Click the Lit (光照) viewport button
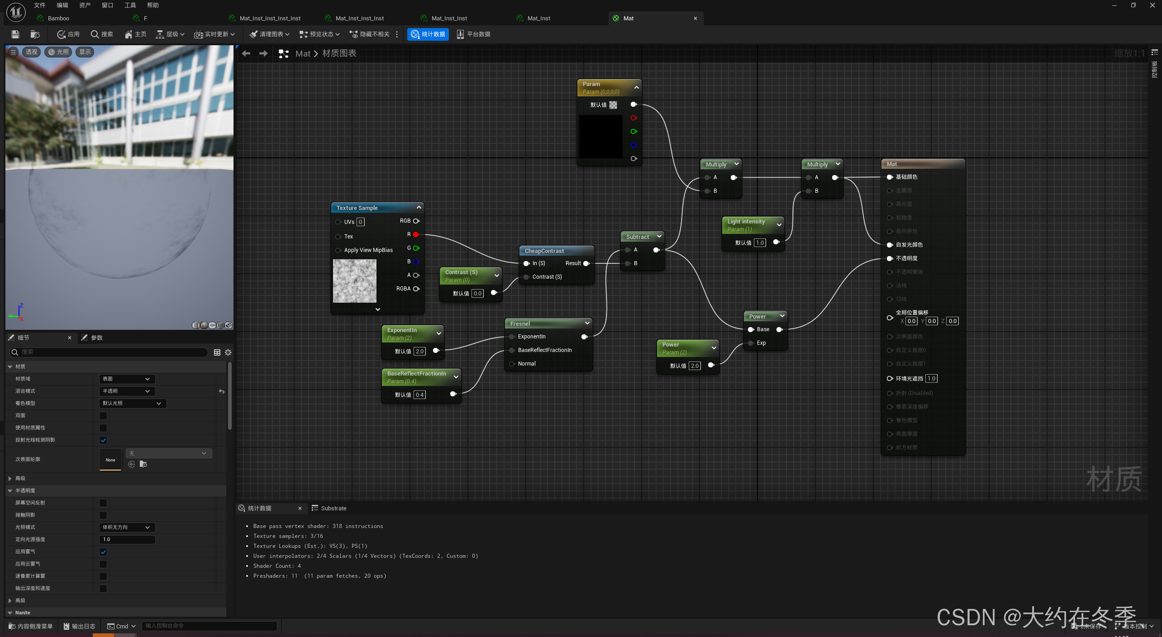Viewport: 1162px width, 637px height. coord(58,52)
